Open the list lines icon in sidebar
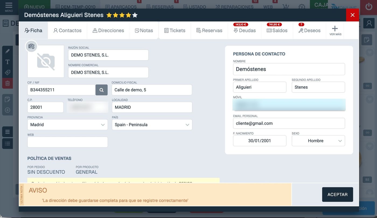This screenshot has height=218, width=377. click(8, 132)
